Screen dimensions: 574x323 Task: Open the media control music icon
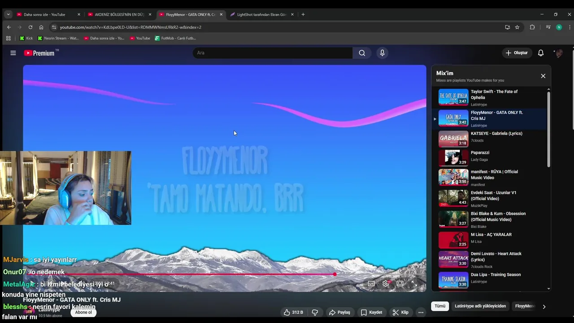(x=548, y=27)
